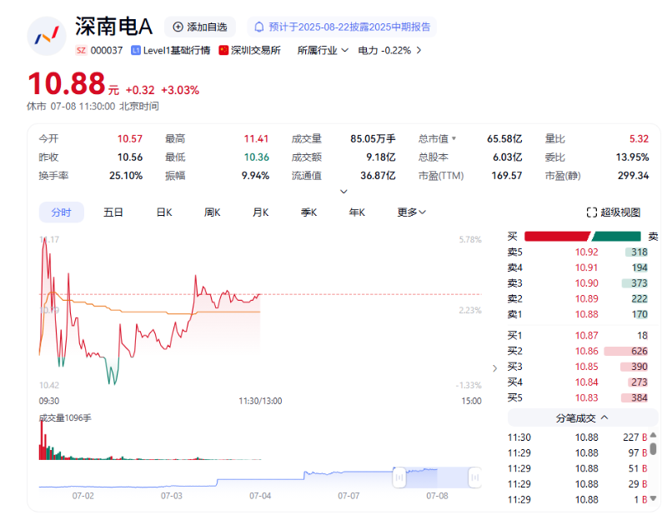Click the 深南电A company logo icon
The height and width of the screenshot is (520, 667).
tap(47, 37)
